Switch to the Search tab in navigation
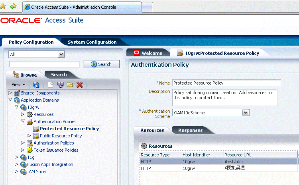This screenshot has height=185, width=299. click(x=59, y=75)
